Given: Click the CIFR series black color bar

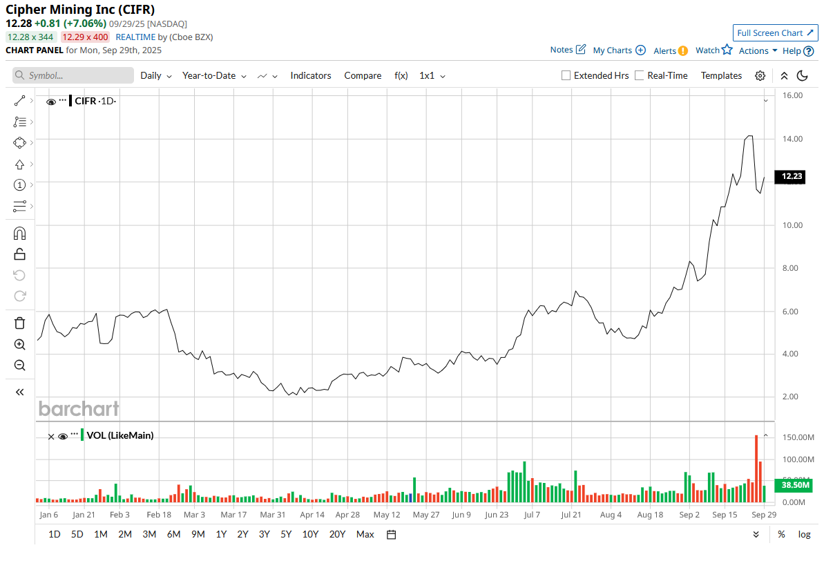Looking at the screenshot, I should (x=70, y=100).
